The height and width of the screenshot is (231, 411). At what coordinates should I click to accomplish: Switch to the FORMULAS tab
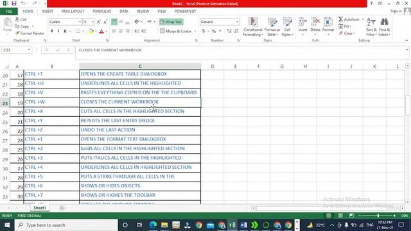point(101,12)
